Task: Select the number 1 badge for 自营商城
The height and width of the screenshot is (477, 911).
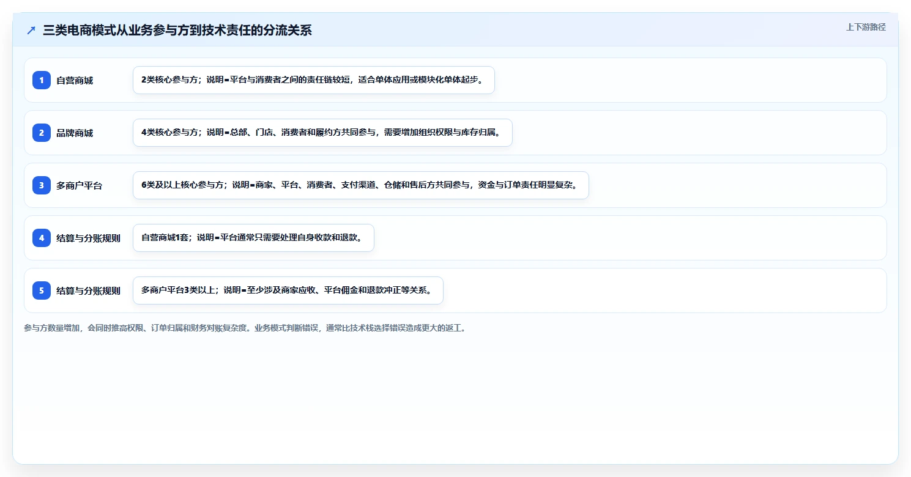Action: click(x=42, y=80)
